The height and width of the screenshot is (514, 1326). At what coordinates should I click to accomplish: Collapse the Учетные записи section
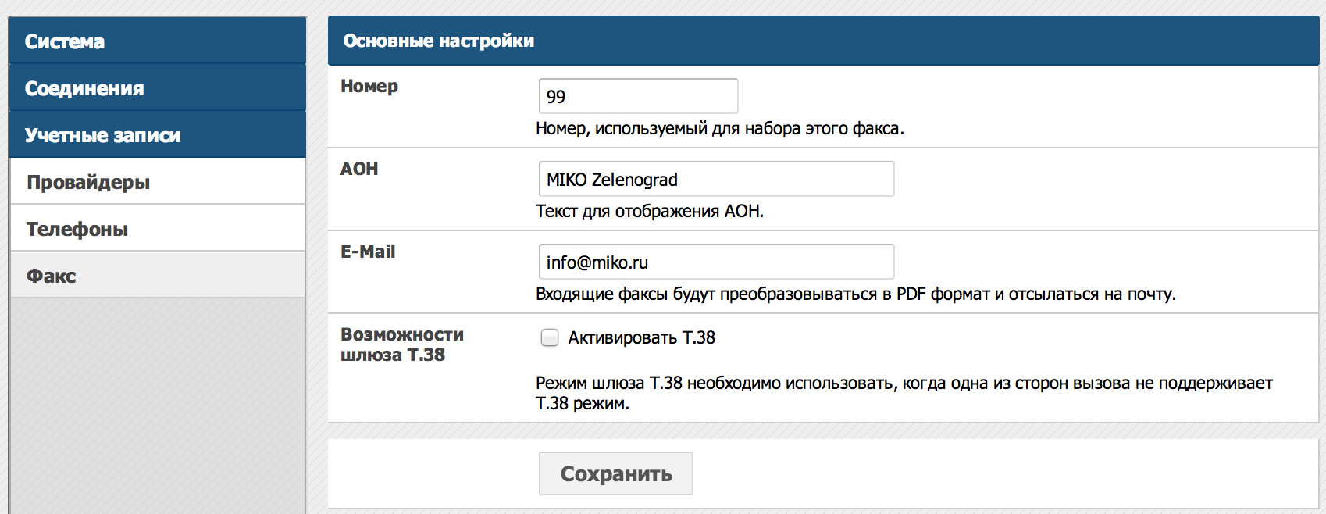tap(157, 134)
